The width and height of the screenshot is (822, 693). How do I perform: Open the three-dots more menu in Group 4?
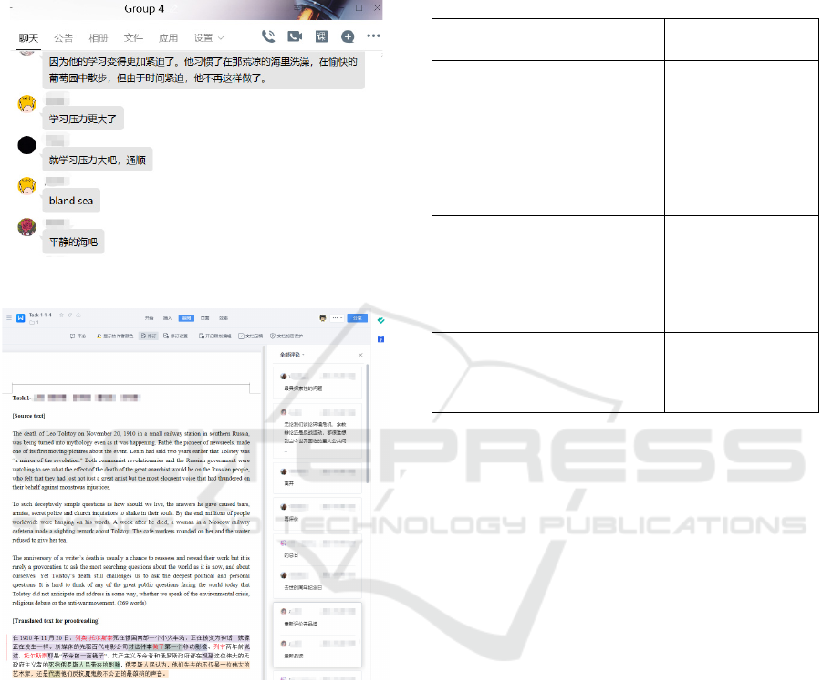(373, 36)
